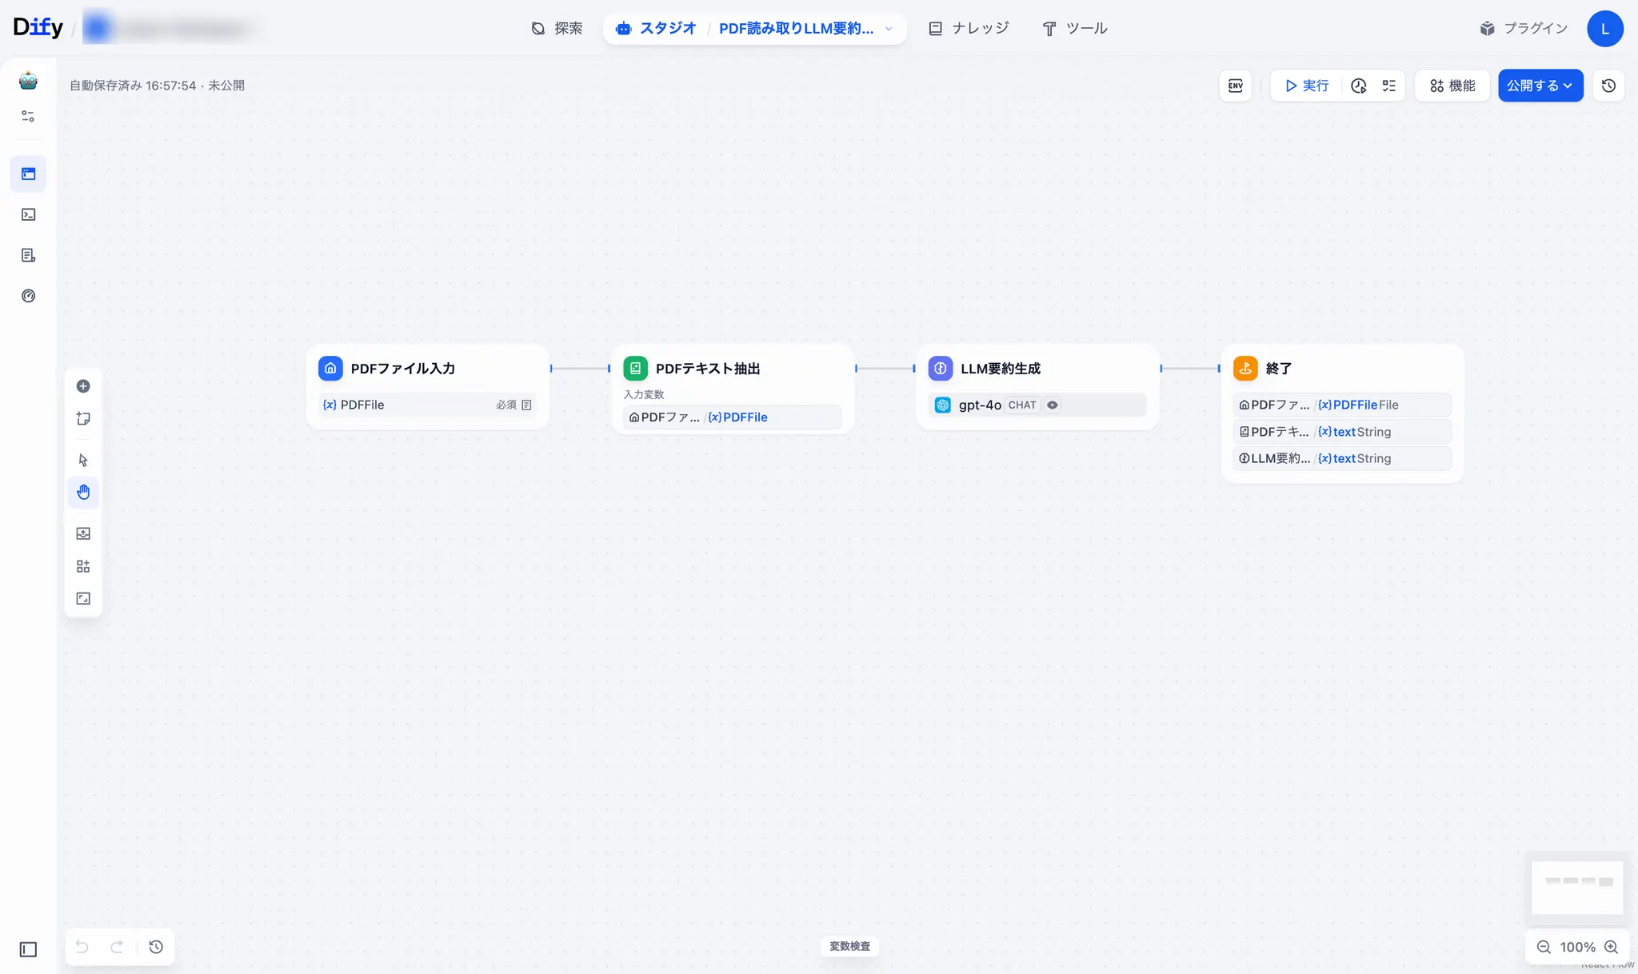Click the 実行 run button

tap(1306, 86)
